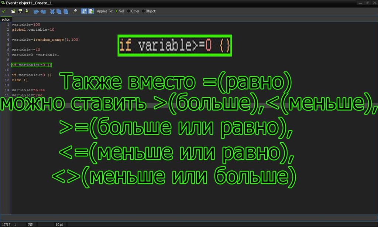Viewport: 378px width, 227px height.
Task: Select the Object radio option
Action: (143, 11)
